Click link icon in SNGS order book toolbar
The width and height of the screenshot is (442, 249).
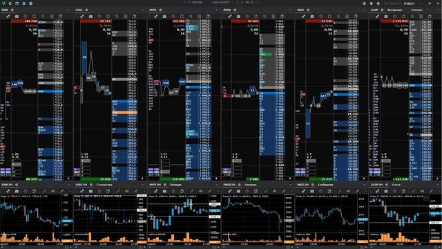point(304,17)
